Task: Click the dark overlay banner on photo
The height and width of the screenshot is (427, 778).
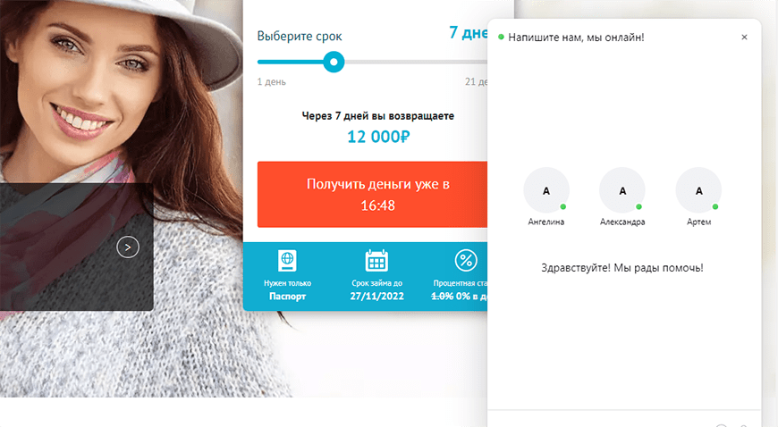Action: [x=76, y=247]
